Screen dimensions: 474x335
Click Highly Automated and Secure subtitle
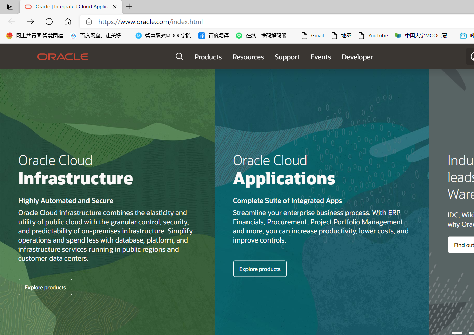(66, 201)
